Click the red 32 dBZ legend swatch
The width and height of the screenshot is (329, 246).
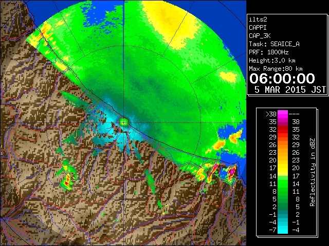click(283, 130)
